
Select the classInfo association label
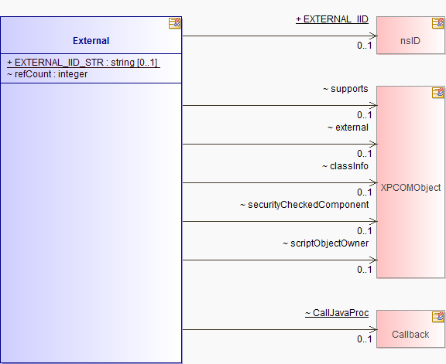(345, 166)
